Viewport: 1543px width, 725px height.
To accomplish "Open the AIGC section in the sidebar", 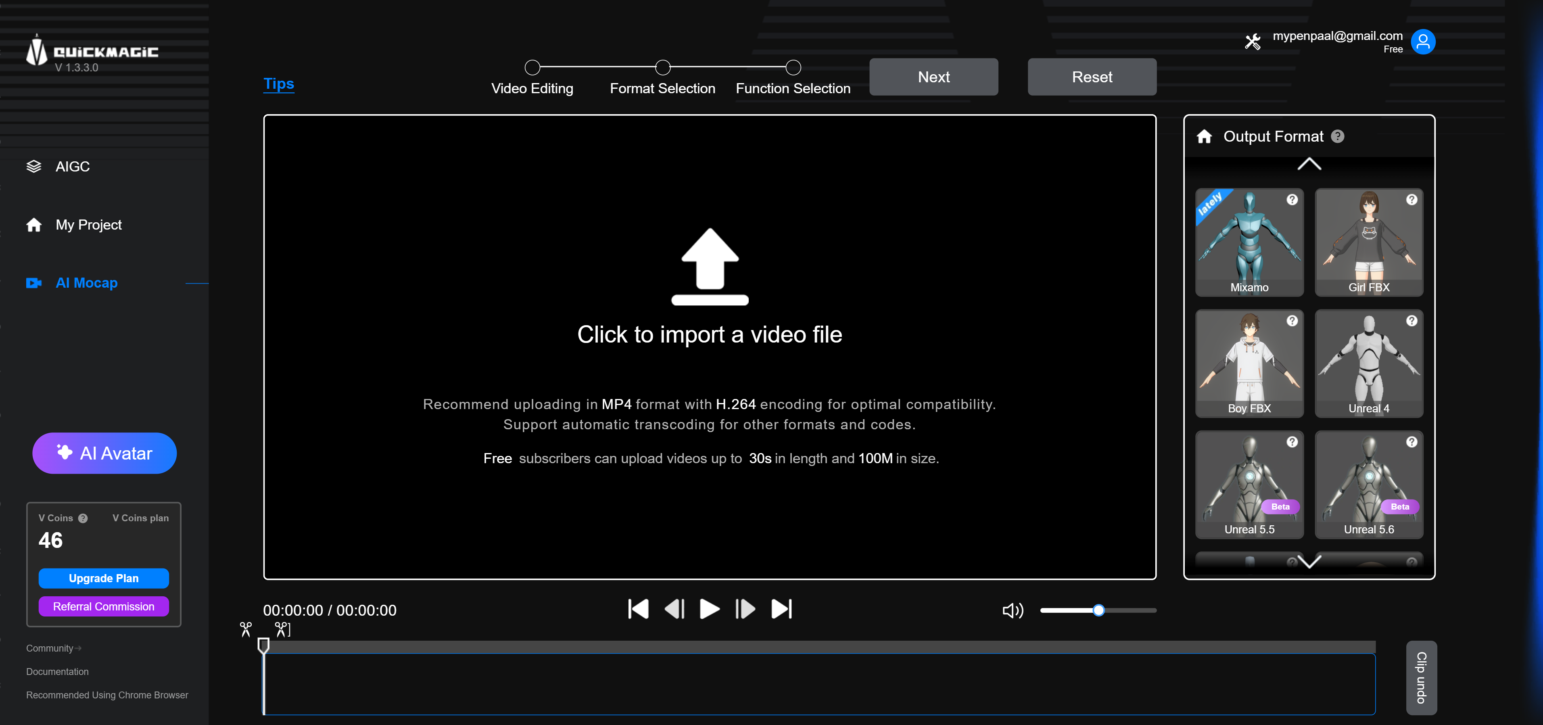I will tap(72, 167).
